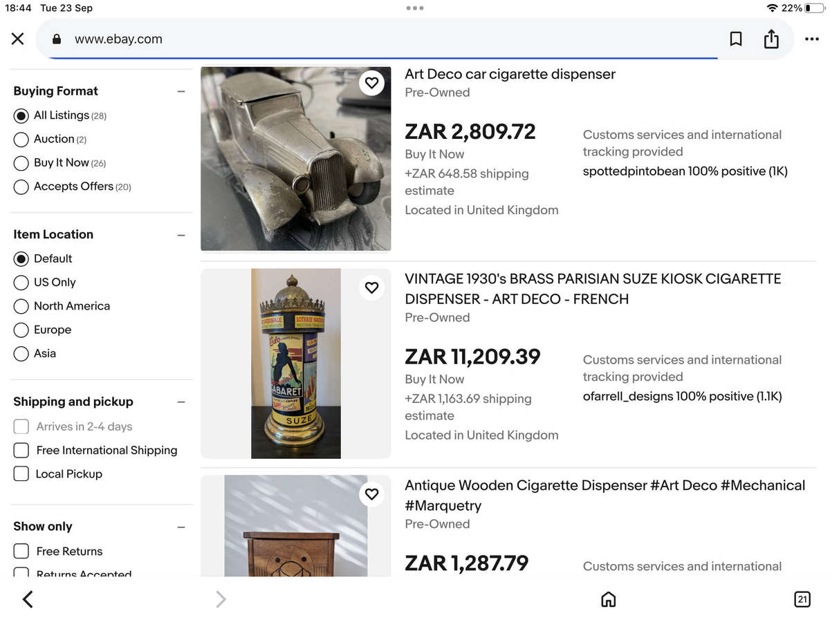
Task: Open the share sheet icon
Action: tap(771, 39)
